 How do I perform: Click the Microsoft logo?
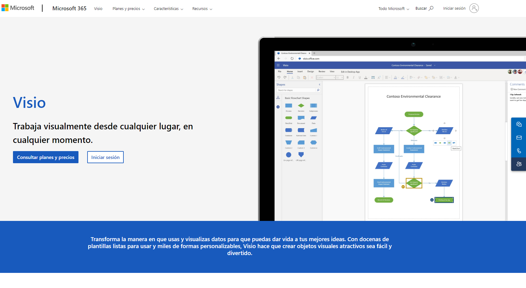(18, 8)
